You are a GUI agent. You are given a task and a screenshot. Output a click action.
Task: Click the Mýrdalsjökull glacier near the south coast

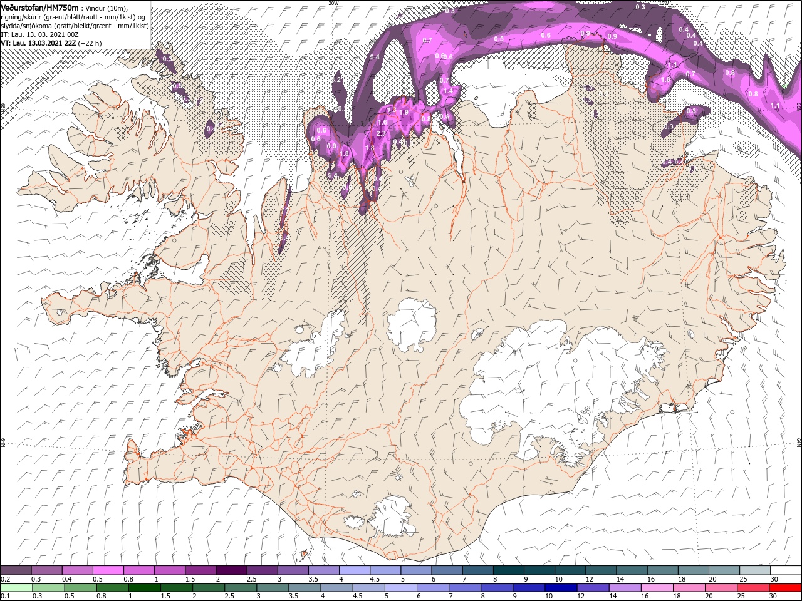[x=393, y=516]
